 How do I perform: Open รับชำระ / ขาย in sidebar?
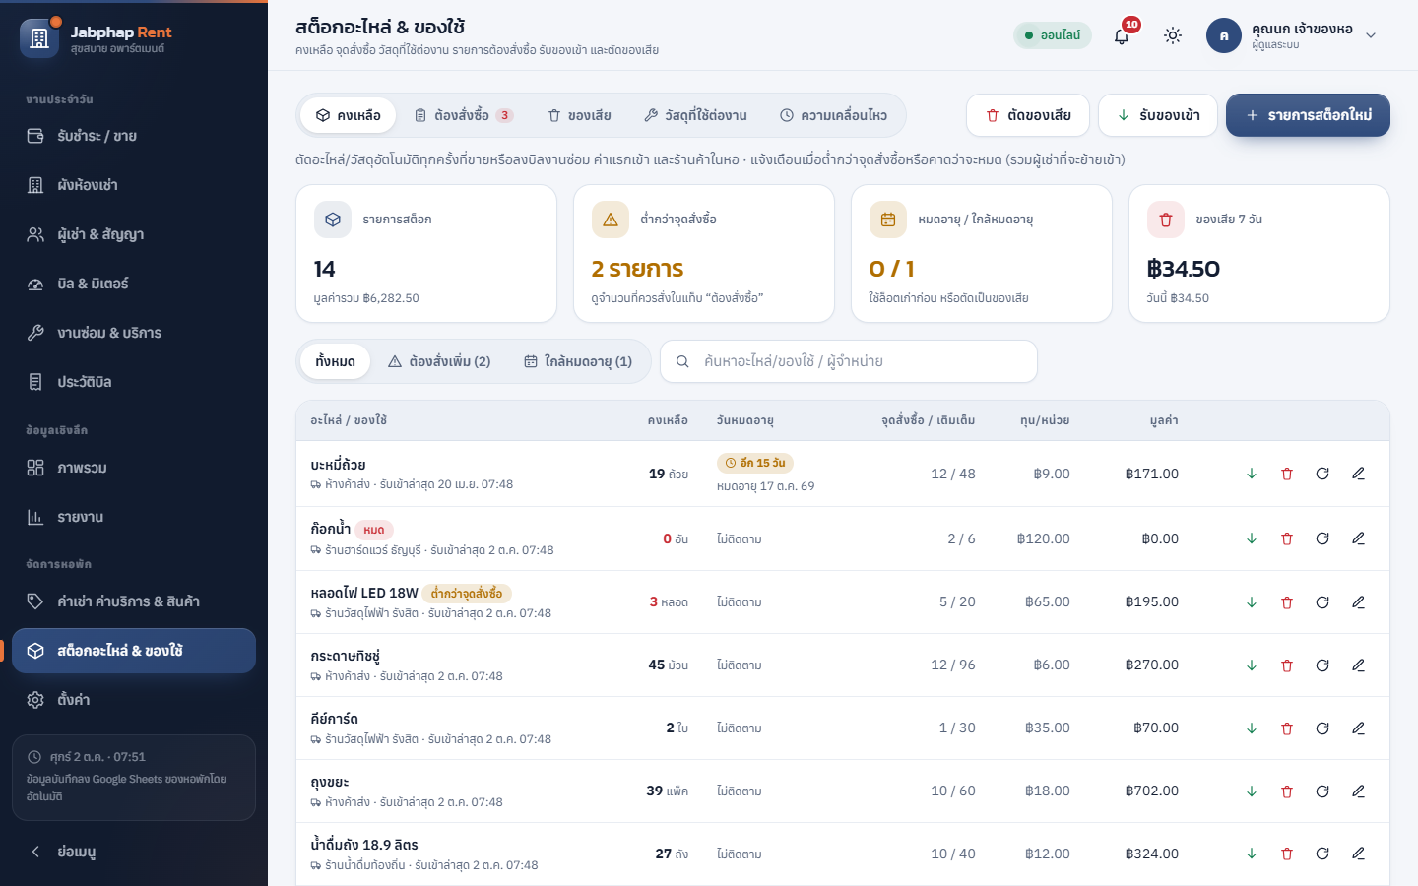[134, 136]
